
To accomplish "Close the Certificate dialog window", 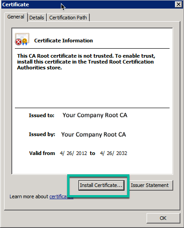I will (179, 5).
